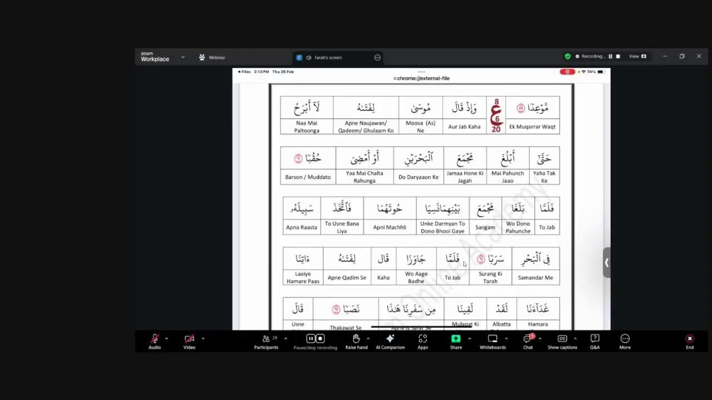The image size is (712, 400).
Task: Stop recording using top bar stop icon
Action: click(x=617, y=56)
